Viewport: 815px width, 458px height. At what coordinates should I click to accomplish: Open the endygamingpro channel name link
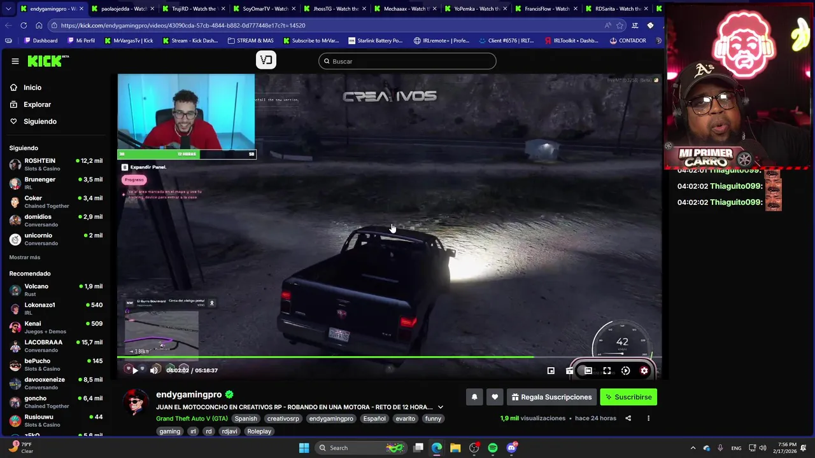click(188, 394)
